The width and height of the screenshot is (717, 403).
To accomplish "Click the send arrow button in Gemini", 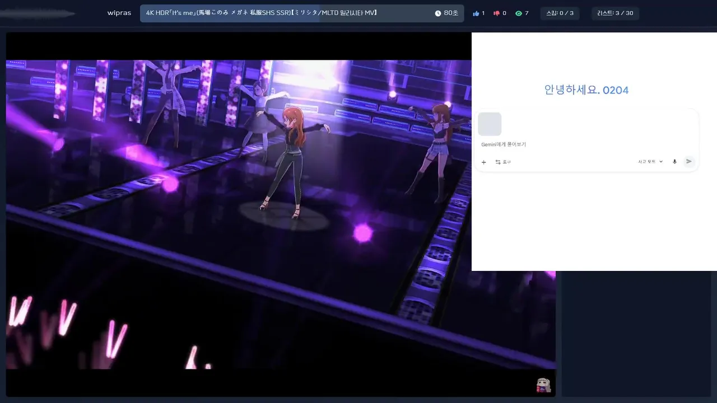I will [689, 161].
